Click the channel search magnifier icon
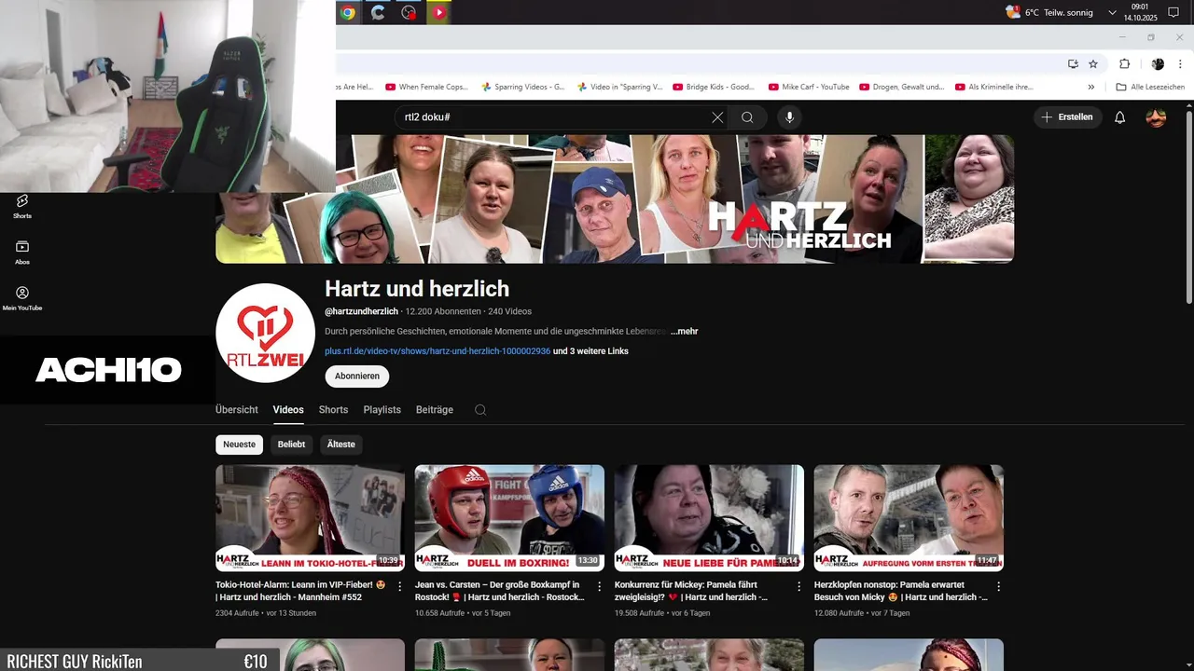Screen dimensions: 1194x671 480,410
